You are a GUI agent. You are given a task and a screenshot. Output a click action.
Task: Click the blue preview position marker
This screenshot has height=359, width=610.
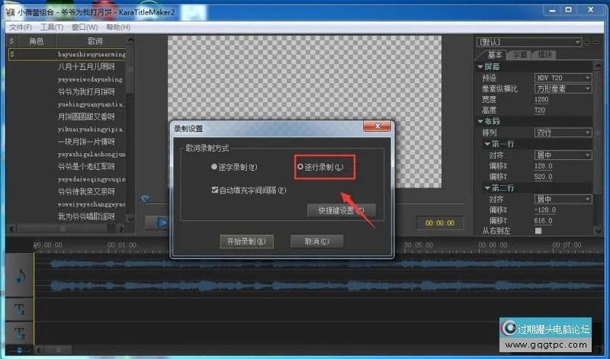point(145,199)
